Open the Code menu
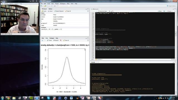 point(48,4)
